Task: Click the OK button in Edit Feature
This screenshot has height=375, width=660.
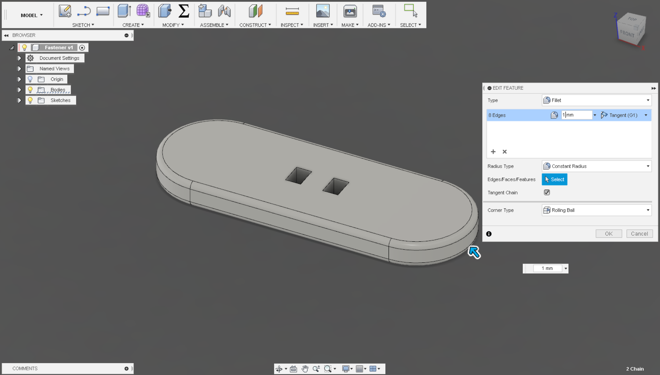Action: pos(609,234)
